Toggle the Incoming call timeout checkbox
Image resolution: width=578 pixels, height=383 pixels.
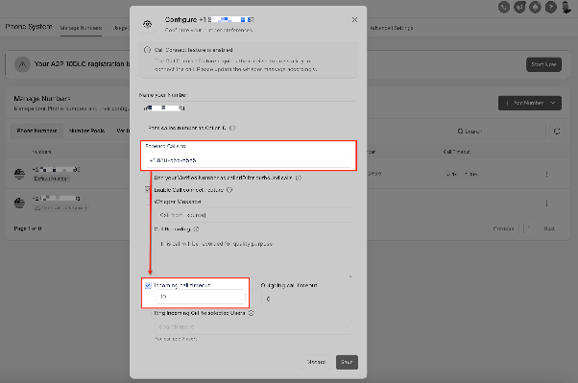148,285
